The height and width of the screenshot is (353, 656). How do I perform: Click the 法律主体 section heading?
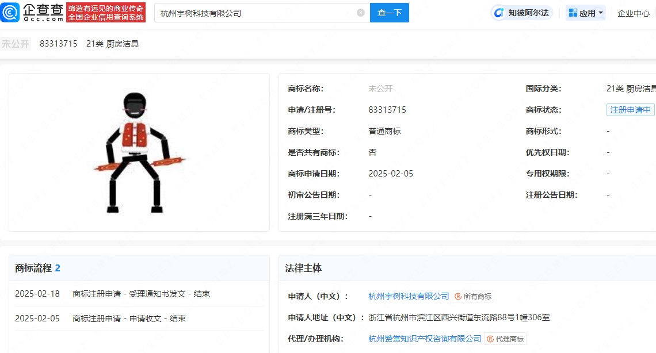tap(303, 268)
